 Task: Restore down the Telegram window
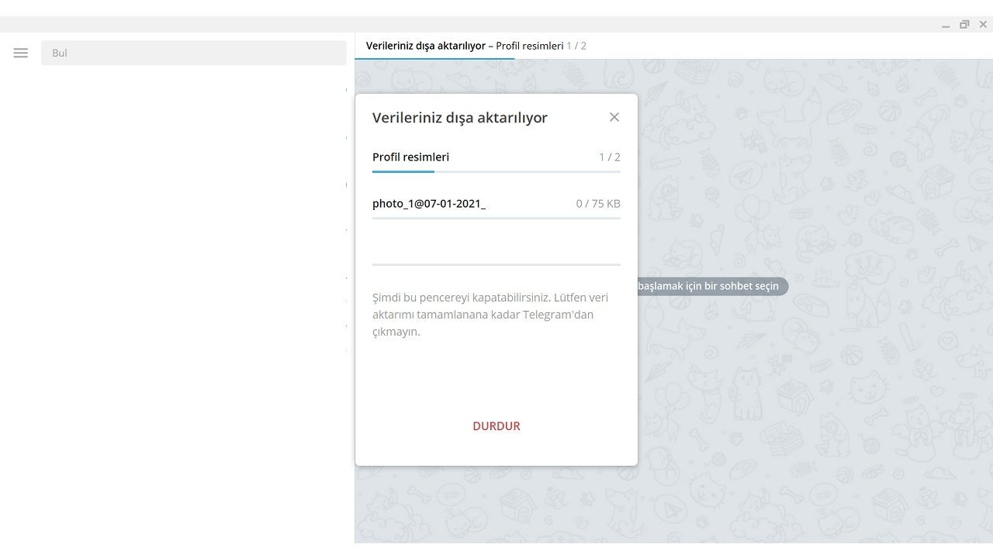(964, 25)
